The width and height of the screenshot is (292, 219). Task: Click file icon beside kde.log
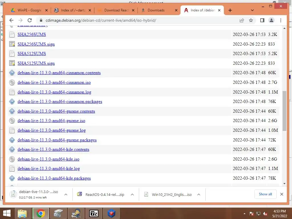tap(12, 169)
